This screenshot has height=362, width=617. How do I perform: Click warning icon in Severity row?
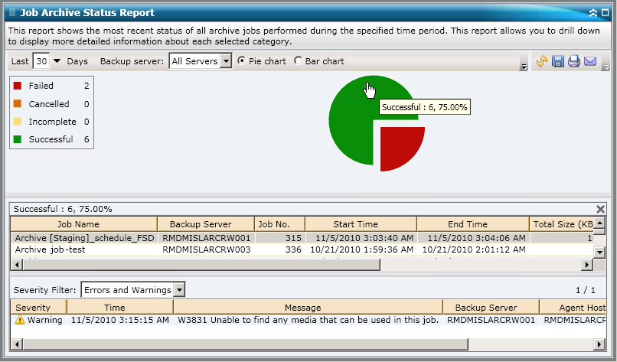20,321
